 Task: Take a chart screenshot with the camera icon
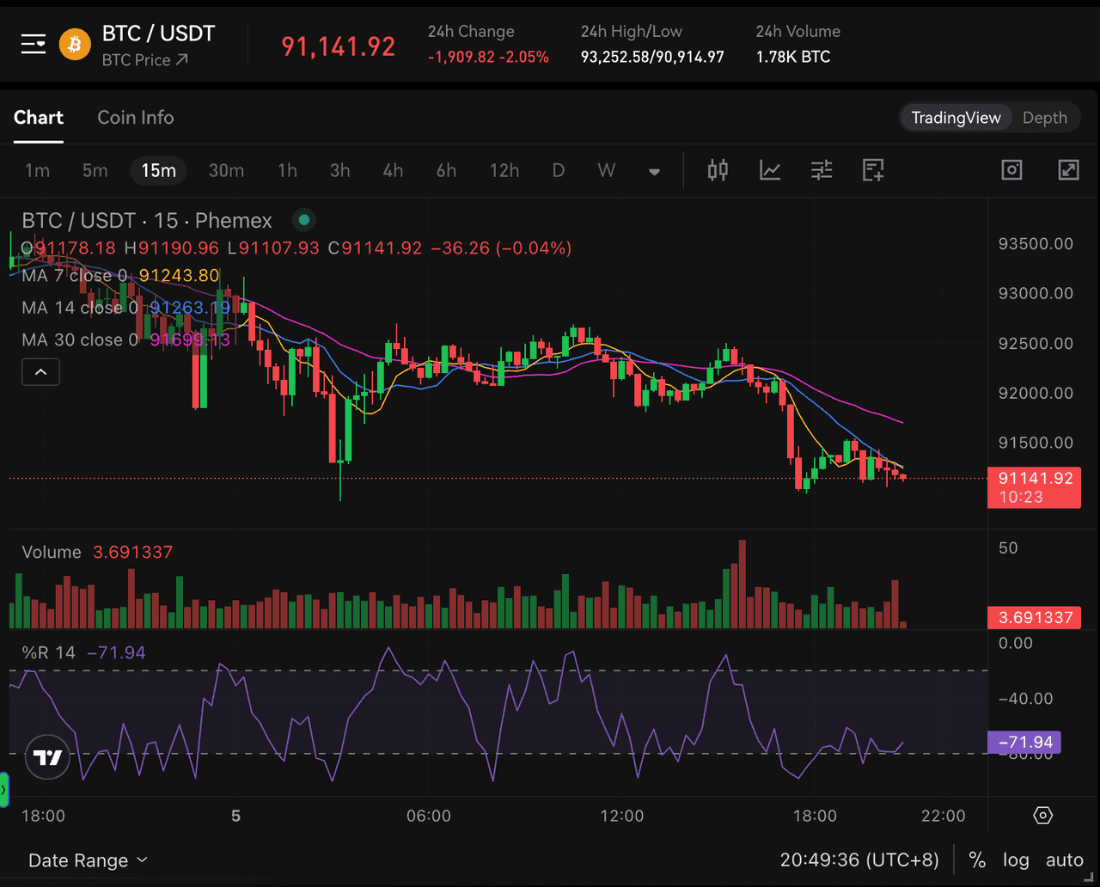pos(1011,170)
